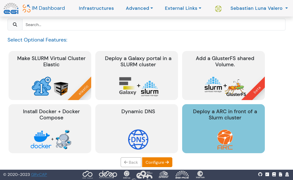
Task: Click the blue DNS globe icon
Action: click(138, 140)
